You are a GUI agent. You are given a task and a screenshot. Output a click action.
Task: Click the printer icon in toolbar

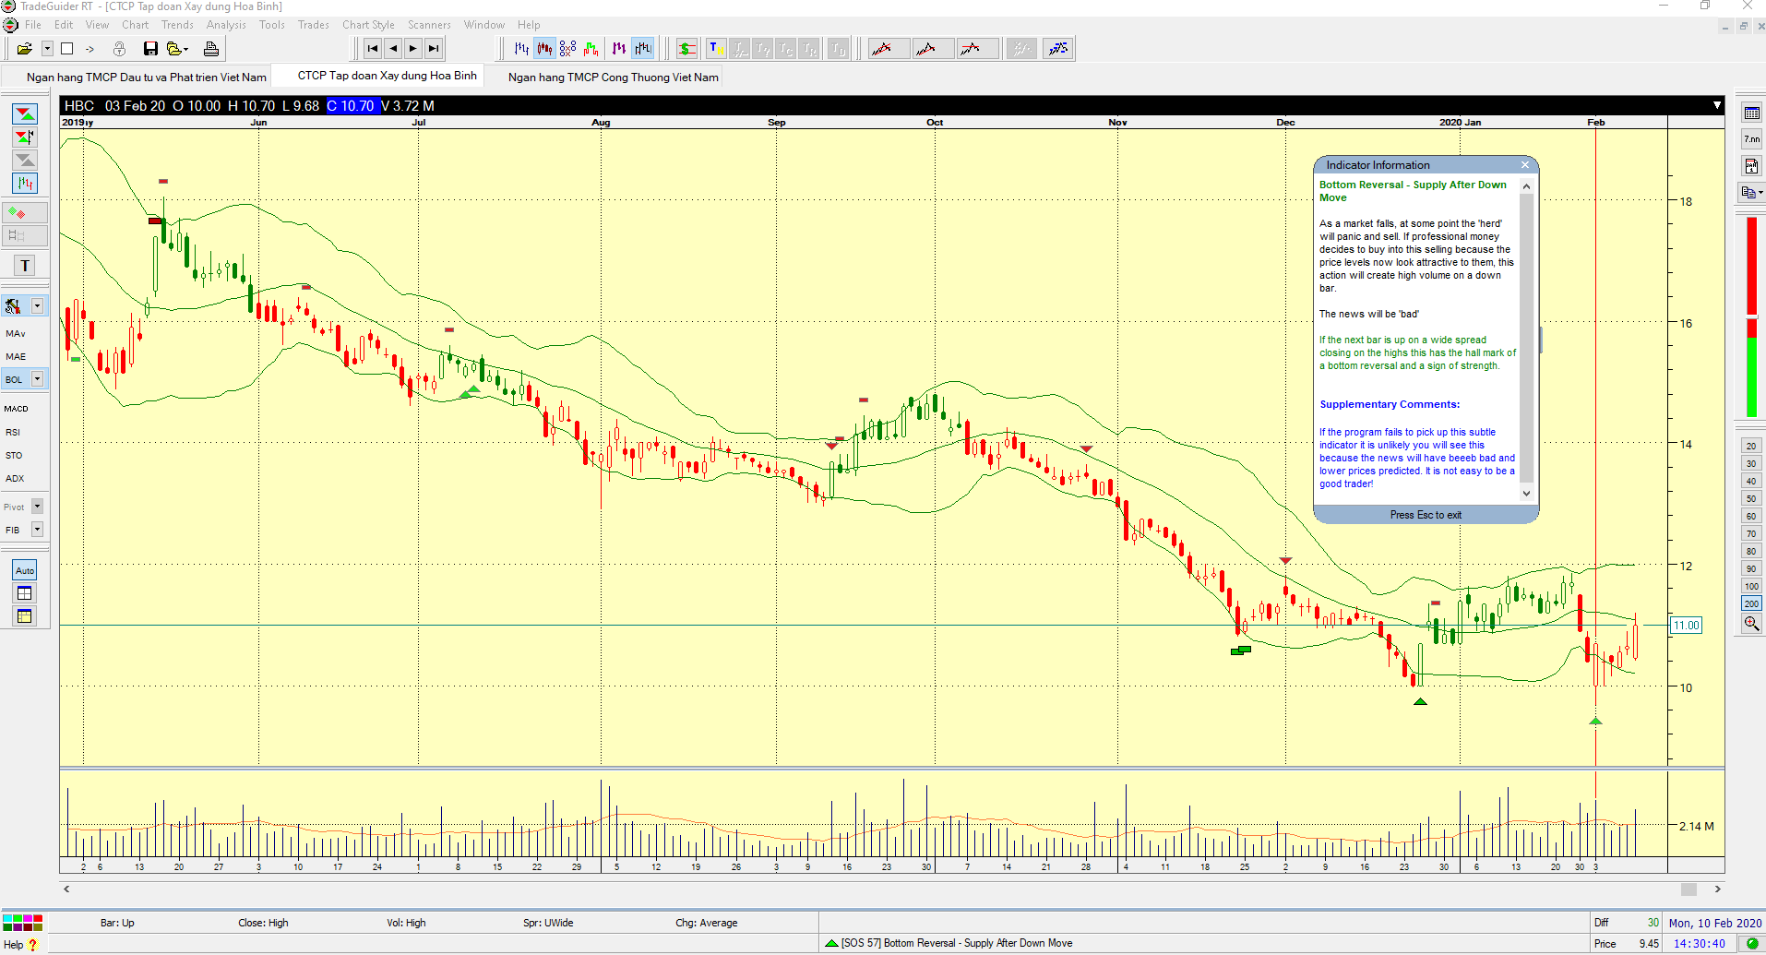click(211, 49)
